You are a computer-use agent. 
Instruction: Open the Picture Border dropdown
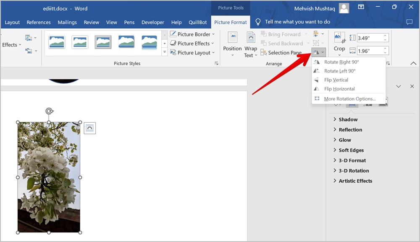click(x=192, y=34)
